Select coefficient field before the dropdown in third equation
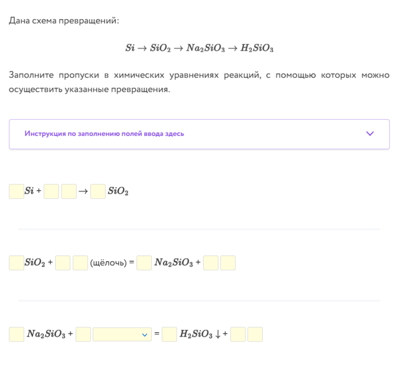Viewport: 408px width, 365px height. click(x=83, y=335)
